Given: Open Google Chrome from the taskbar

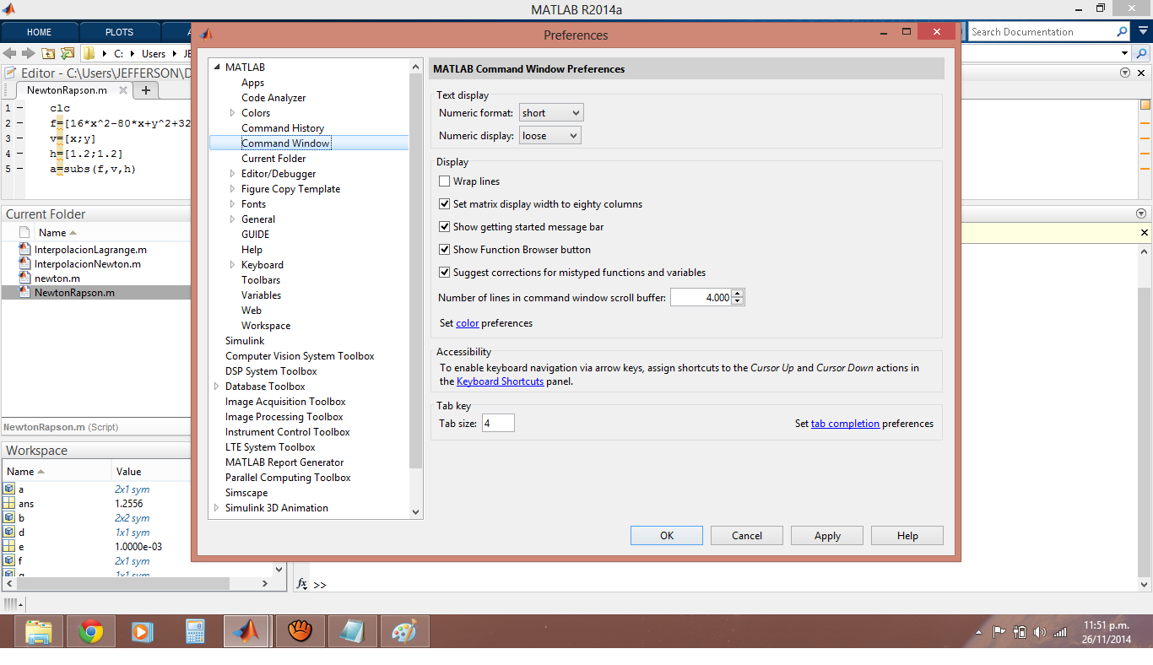Looking at the screenshot, I should [x=91, y=631].
